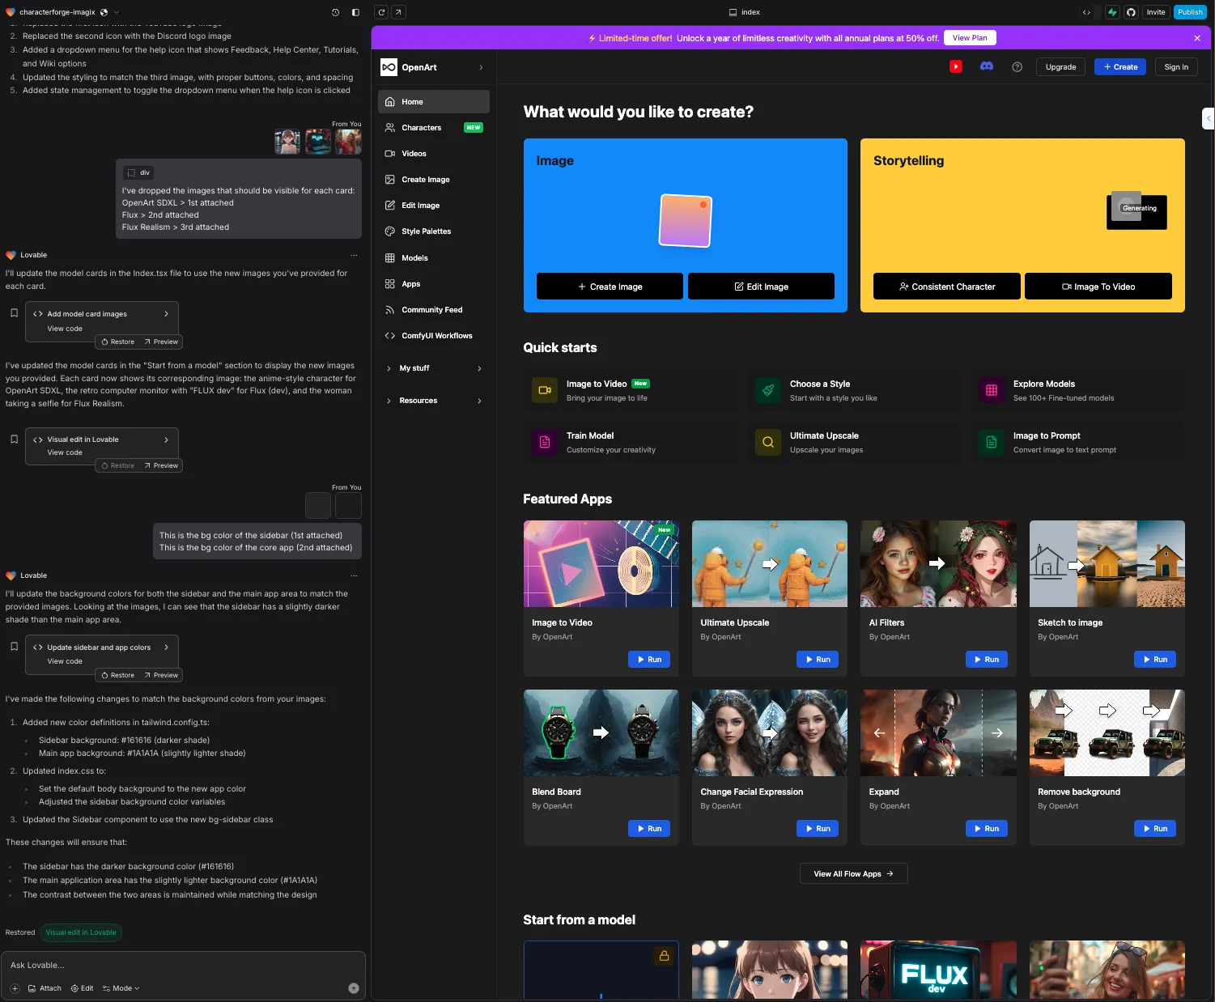Click the Publish button
Screen dimensions: 1215x1002
point(1190,12)
